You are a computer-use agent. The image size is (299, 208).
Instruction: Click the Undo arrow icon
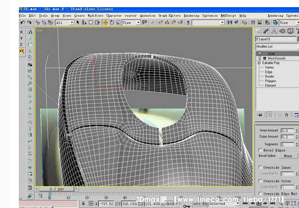[22, 22]
